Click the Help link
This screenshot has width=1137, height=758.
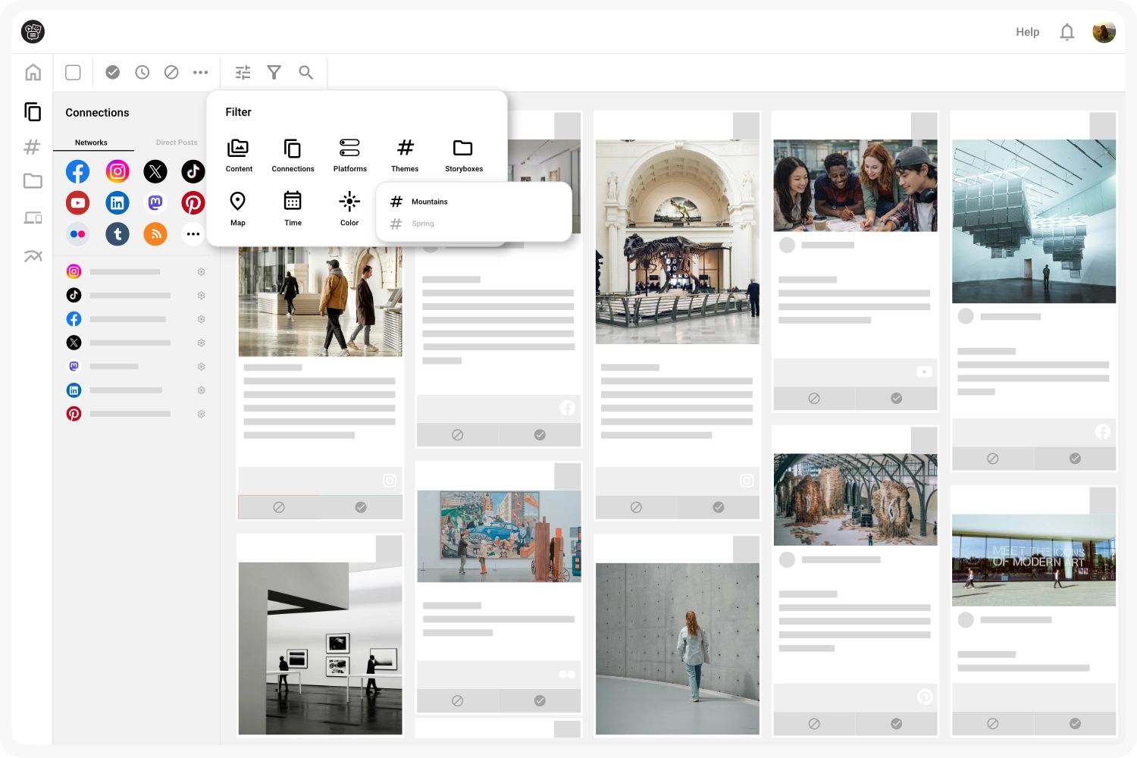[x=1027, y=32]
